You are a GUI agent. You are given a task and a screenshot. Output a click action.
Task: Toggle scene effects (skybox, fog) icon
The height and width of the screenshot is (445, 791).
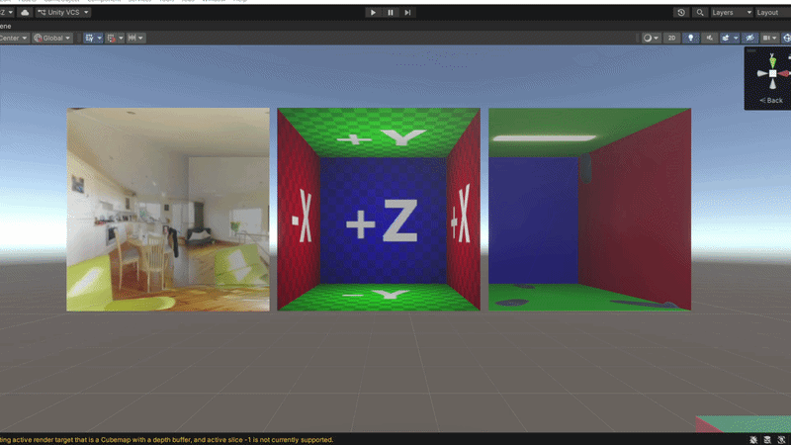click(726, 38)
